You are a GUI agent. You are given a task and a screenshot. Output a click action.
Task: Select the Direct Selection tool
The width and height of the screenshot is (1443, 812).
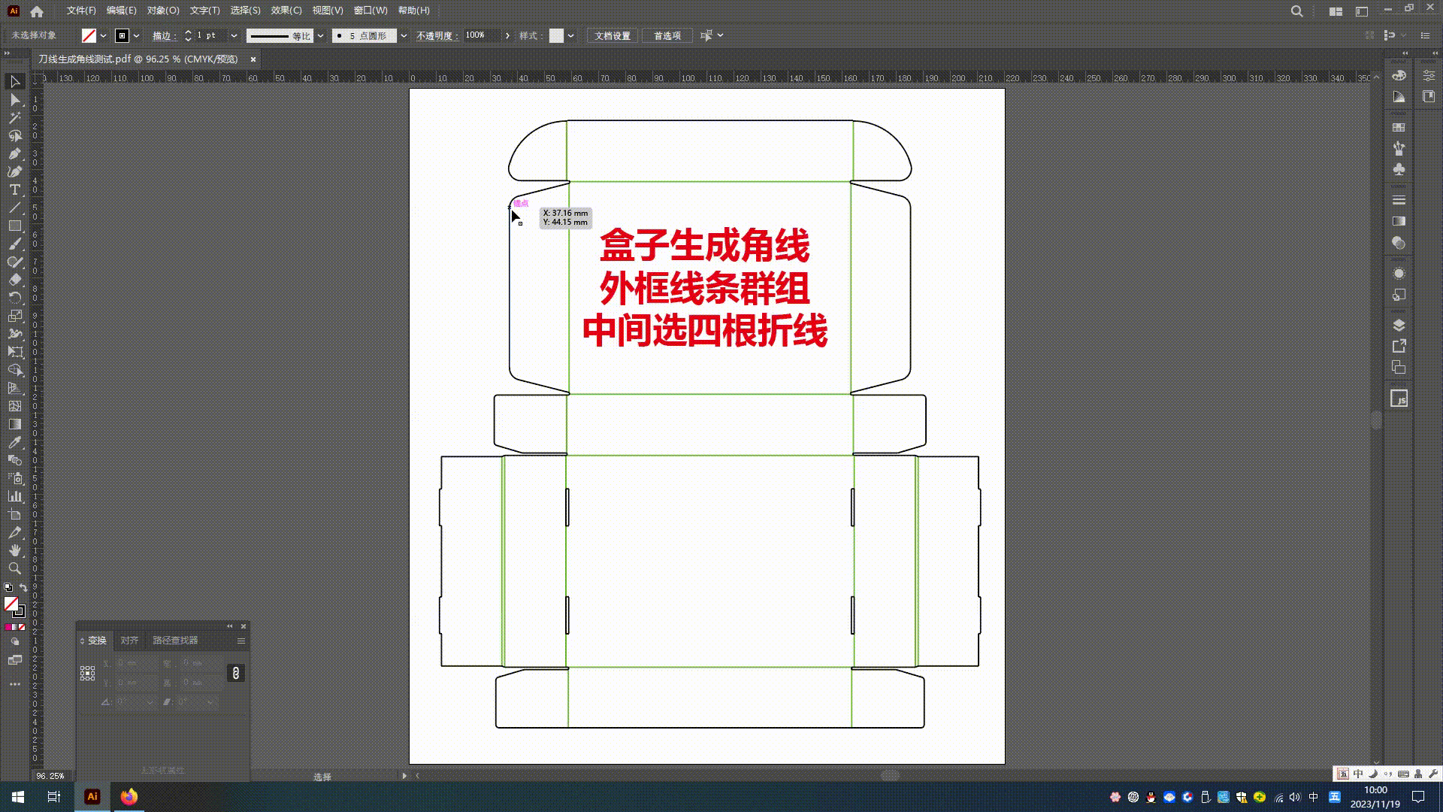[x=15, y=99]
